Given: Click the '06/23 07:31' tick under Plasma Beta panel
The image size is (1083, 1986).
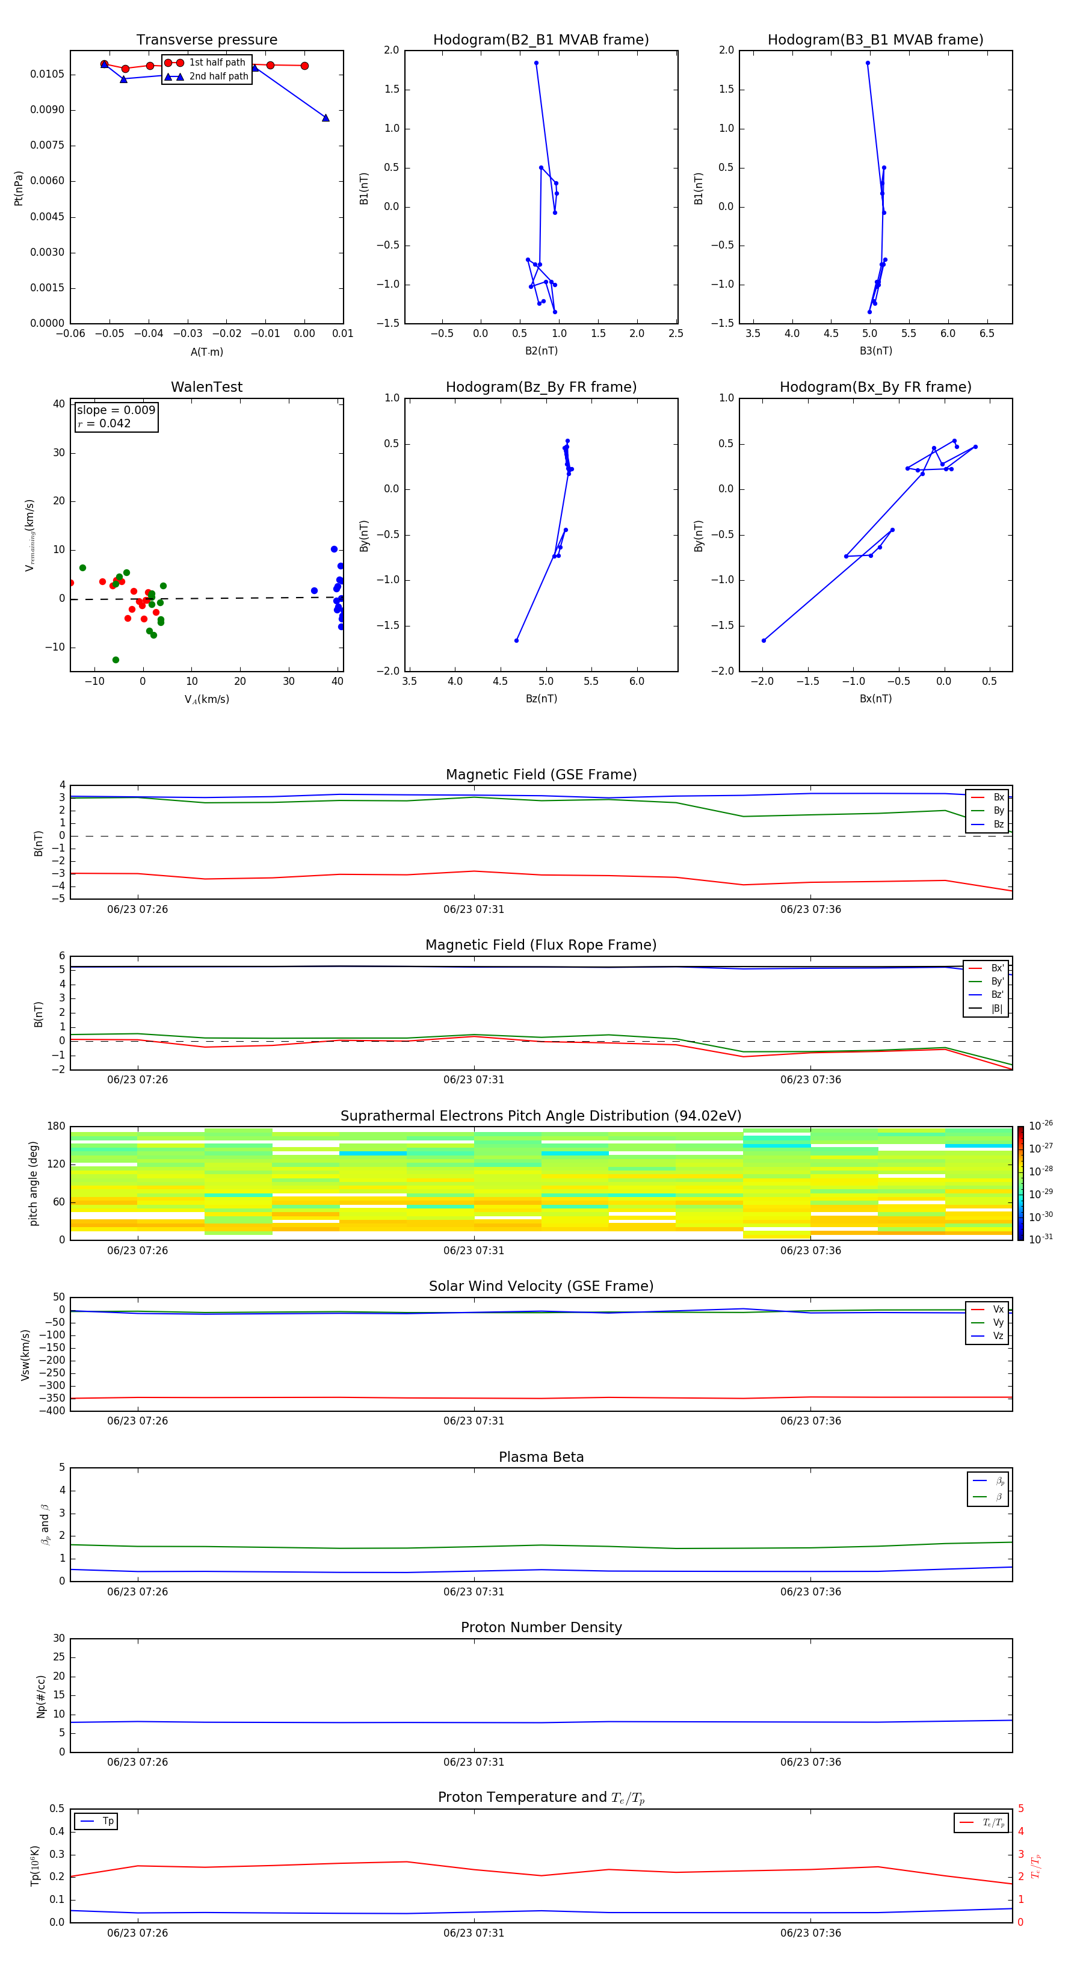Looking at the screenshot, I should point(474,1592).
